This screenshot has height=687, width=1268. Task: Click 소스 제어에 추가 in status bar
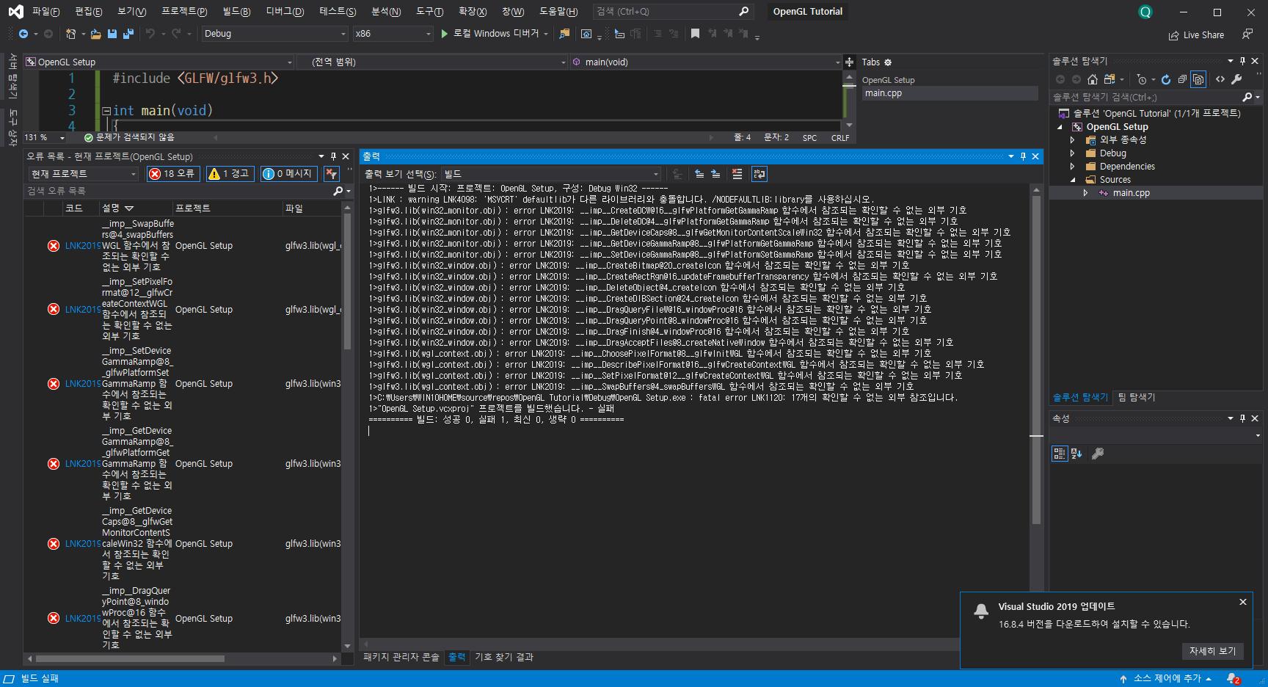1166,679
